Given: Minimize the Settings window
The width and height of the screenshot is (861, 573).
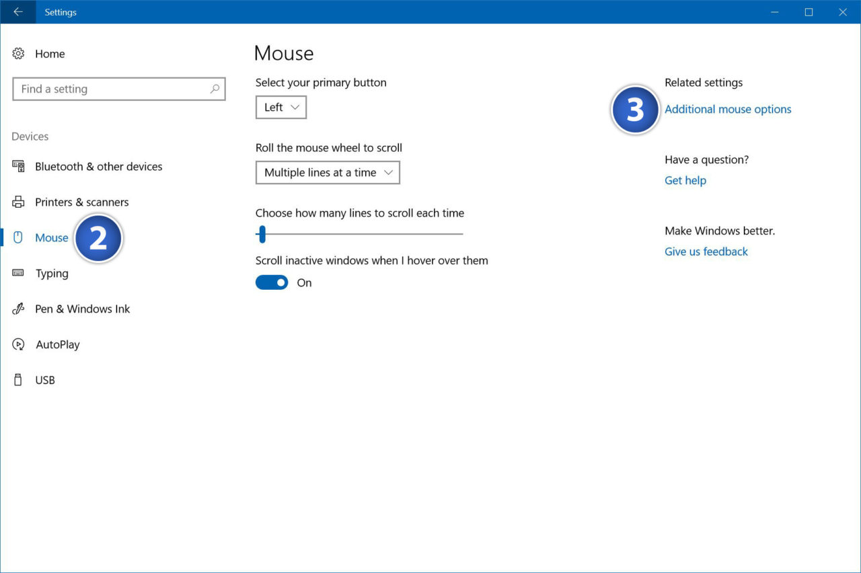Looking at the screenshot, I should click(x=775, y=12).
